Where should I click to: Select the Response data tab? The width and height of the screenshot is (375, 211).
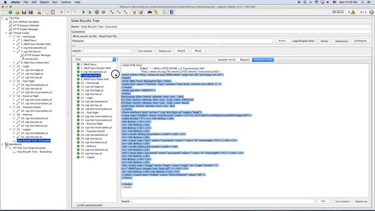click(263, 60)
